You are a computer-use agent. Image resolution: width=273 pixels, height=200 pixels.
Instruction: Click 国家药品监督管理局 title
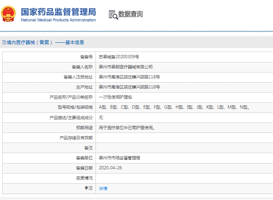(58, 12)
